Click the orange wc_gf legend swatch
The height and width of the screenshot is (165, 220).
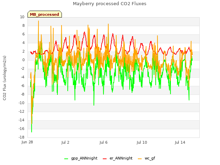(140, 159)
